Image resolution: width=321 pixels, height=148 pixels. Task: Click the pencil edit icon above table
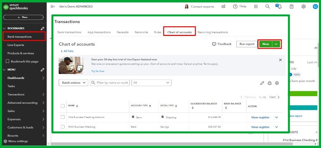[262, 83]
